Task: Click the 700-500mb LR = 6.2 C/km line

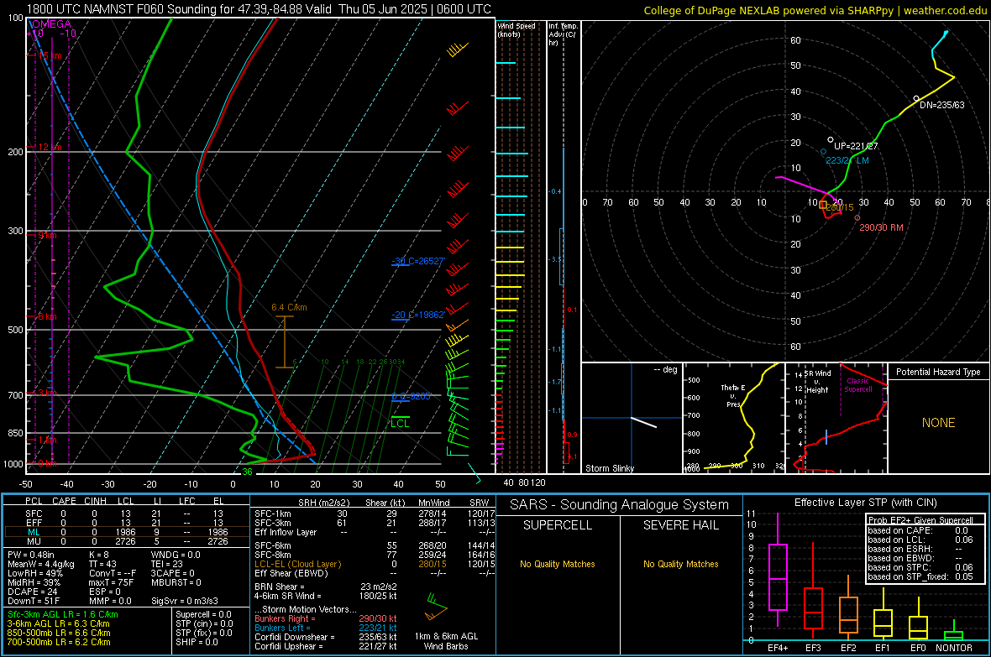Action: coord(59,642)
